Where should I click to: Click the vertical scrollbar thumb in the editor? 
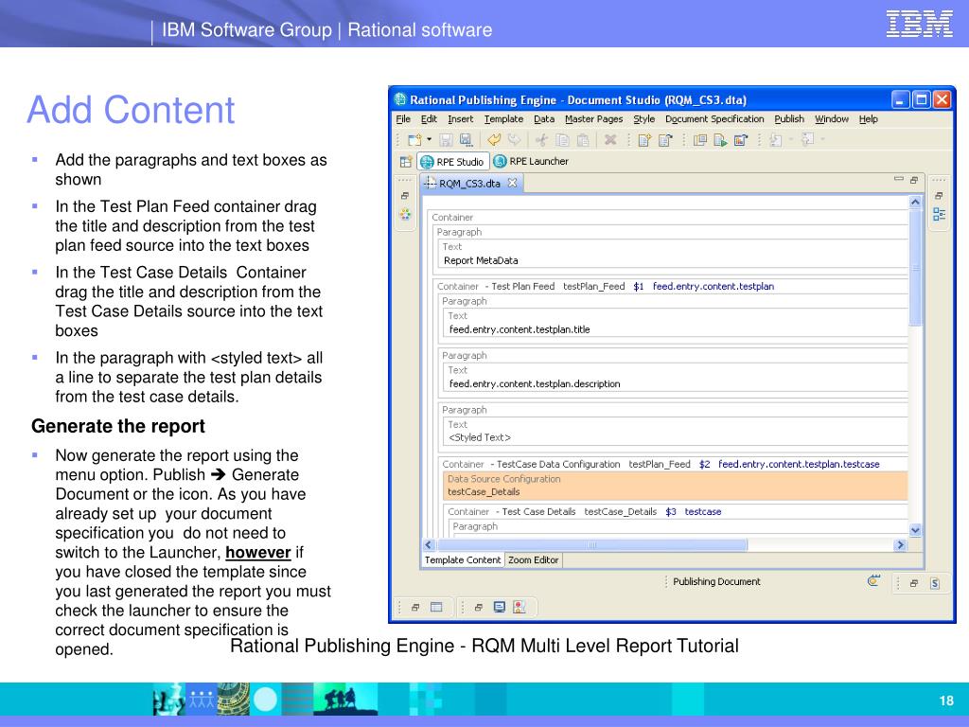pos(915,268)
